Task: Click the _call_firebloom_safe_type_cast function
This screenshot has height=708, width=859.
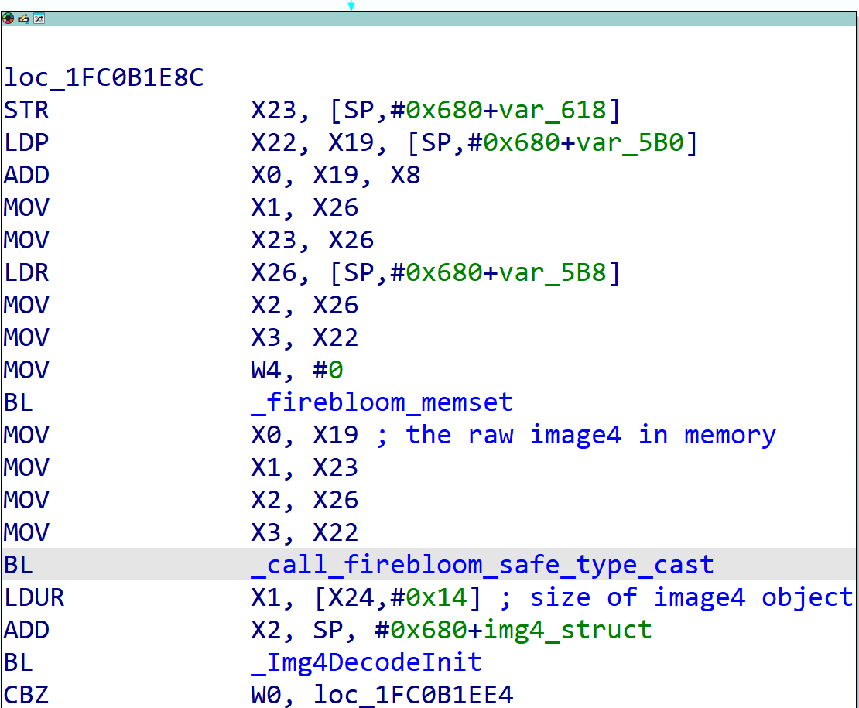Action: pos(482,565)
